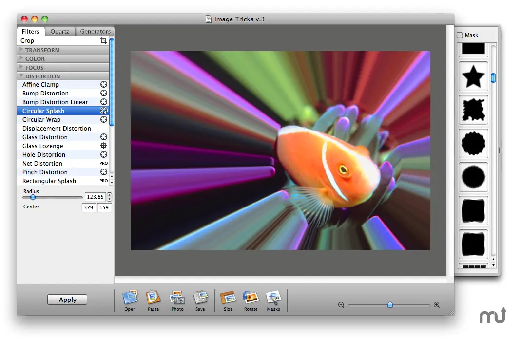This screenshot has width=521, height=338.
Task: Switch to the Generators tab
Action: pos(96,31)
